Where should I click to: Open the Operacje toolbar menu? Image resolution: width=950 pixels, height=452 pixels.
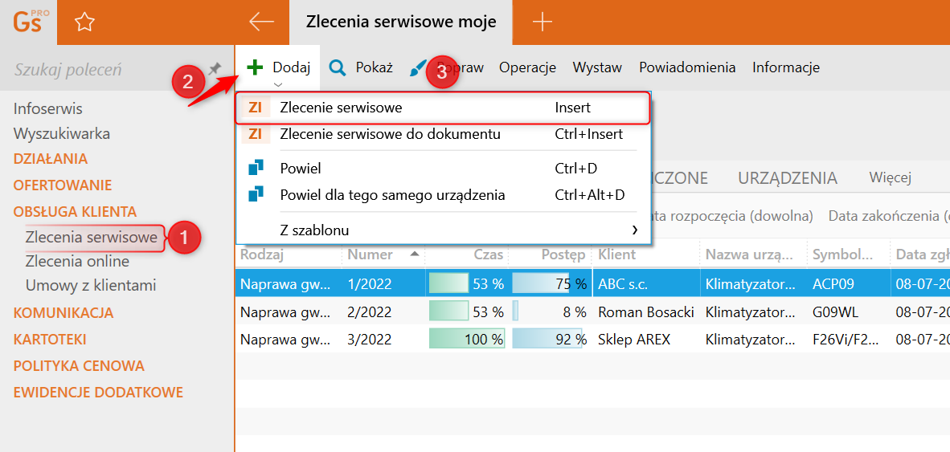(527, 67)
